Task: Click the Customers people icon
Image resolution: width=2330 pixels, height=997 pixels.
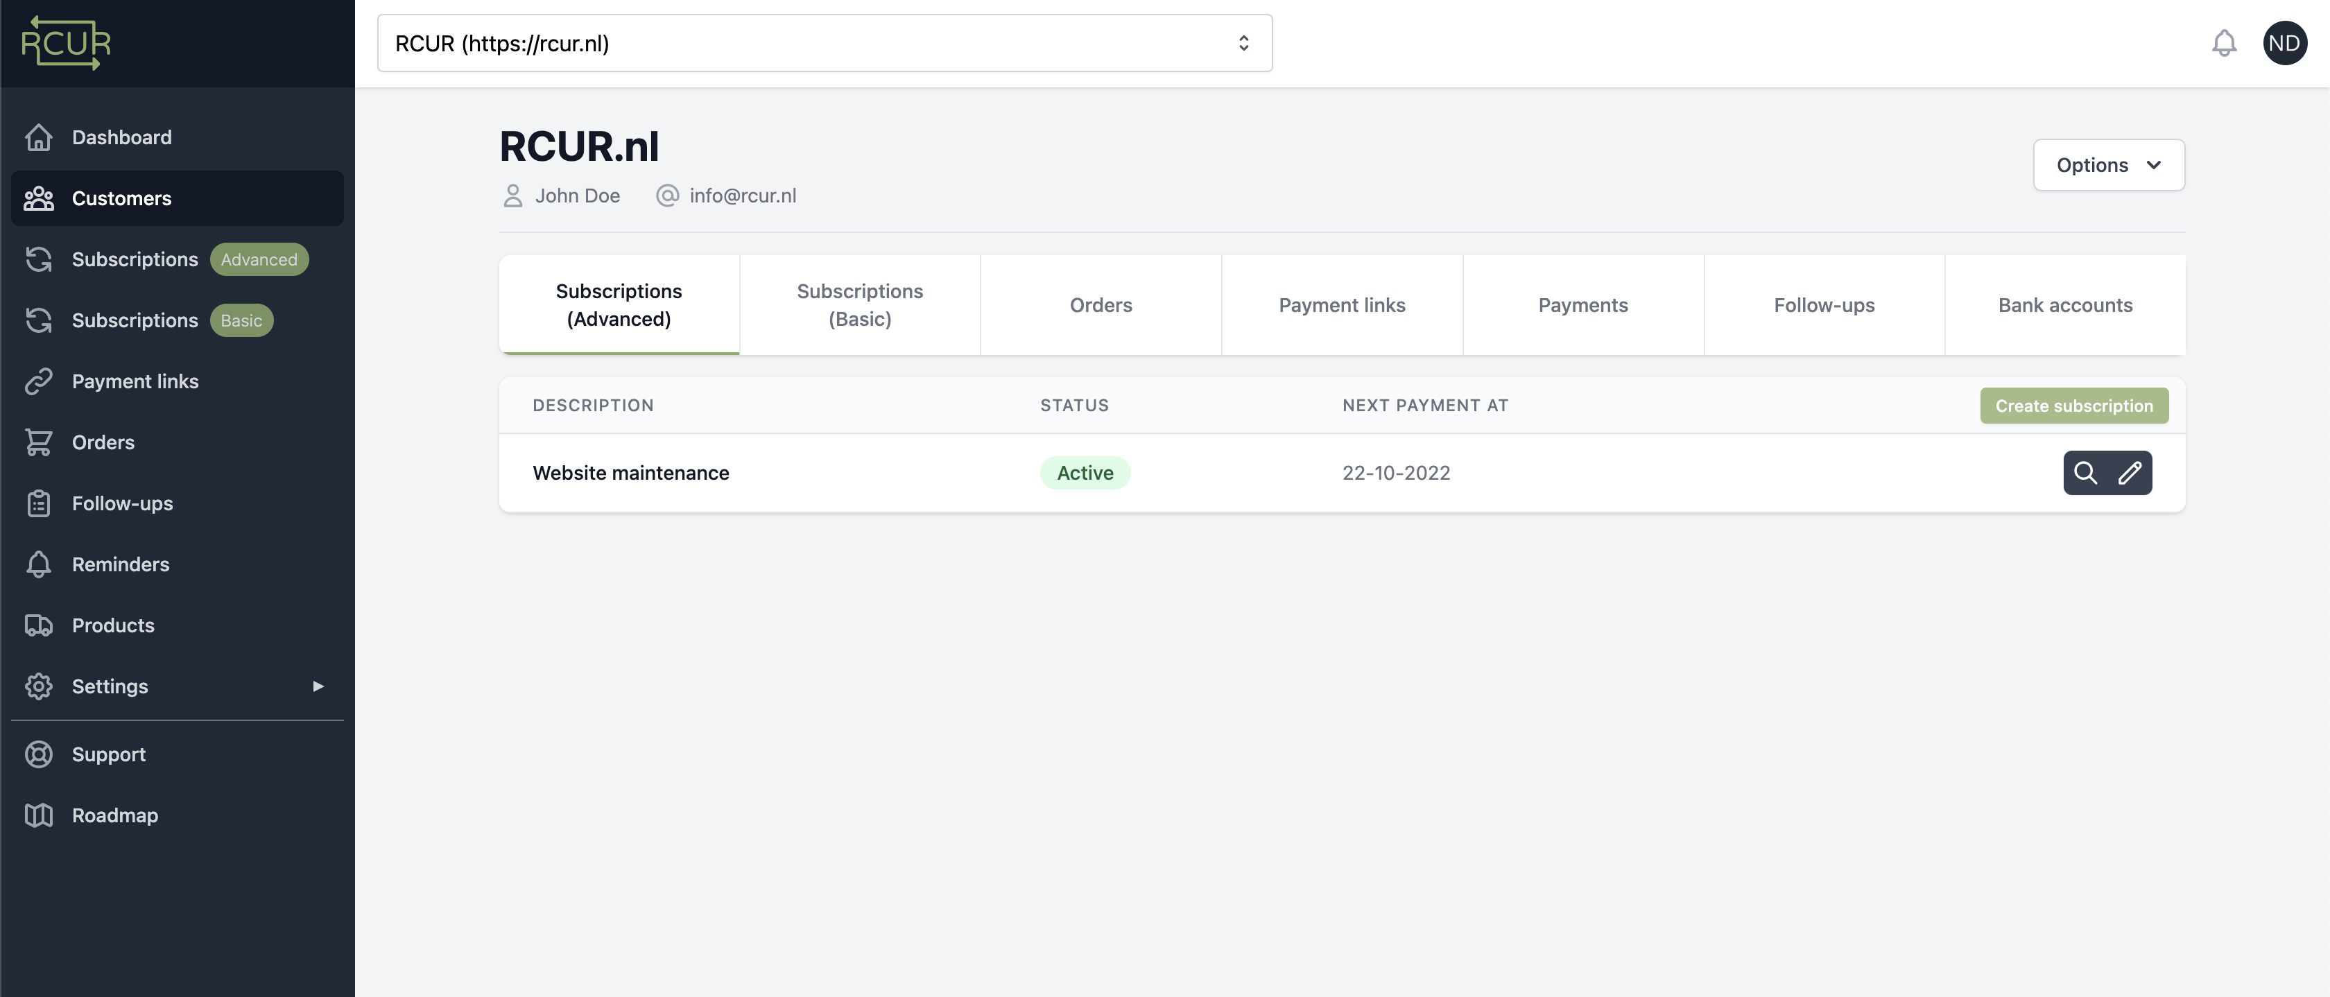Action: (x=39, y=198)
